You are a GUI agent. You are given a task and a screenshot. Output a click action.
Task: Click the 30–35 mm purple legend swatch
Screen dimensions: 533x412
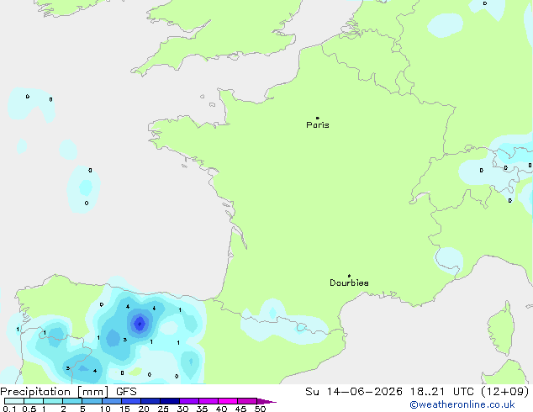click(188, 401)
